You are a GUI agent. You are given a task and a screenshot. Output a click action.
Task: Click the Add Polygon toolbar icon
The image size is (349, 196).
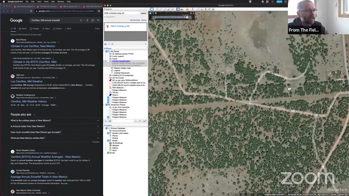[161, 9]
